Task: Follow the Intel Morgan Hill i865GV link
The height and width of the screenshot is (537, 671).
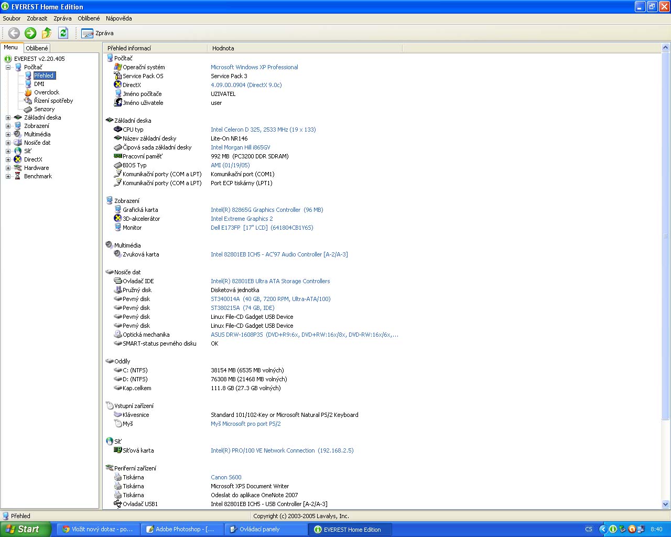Action: [241, 147]
